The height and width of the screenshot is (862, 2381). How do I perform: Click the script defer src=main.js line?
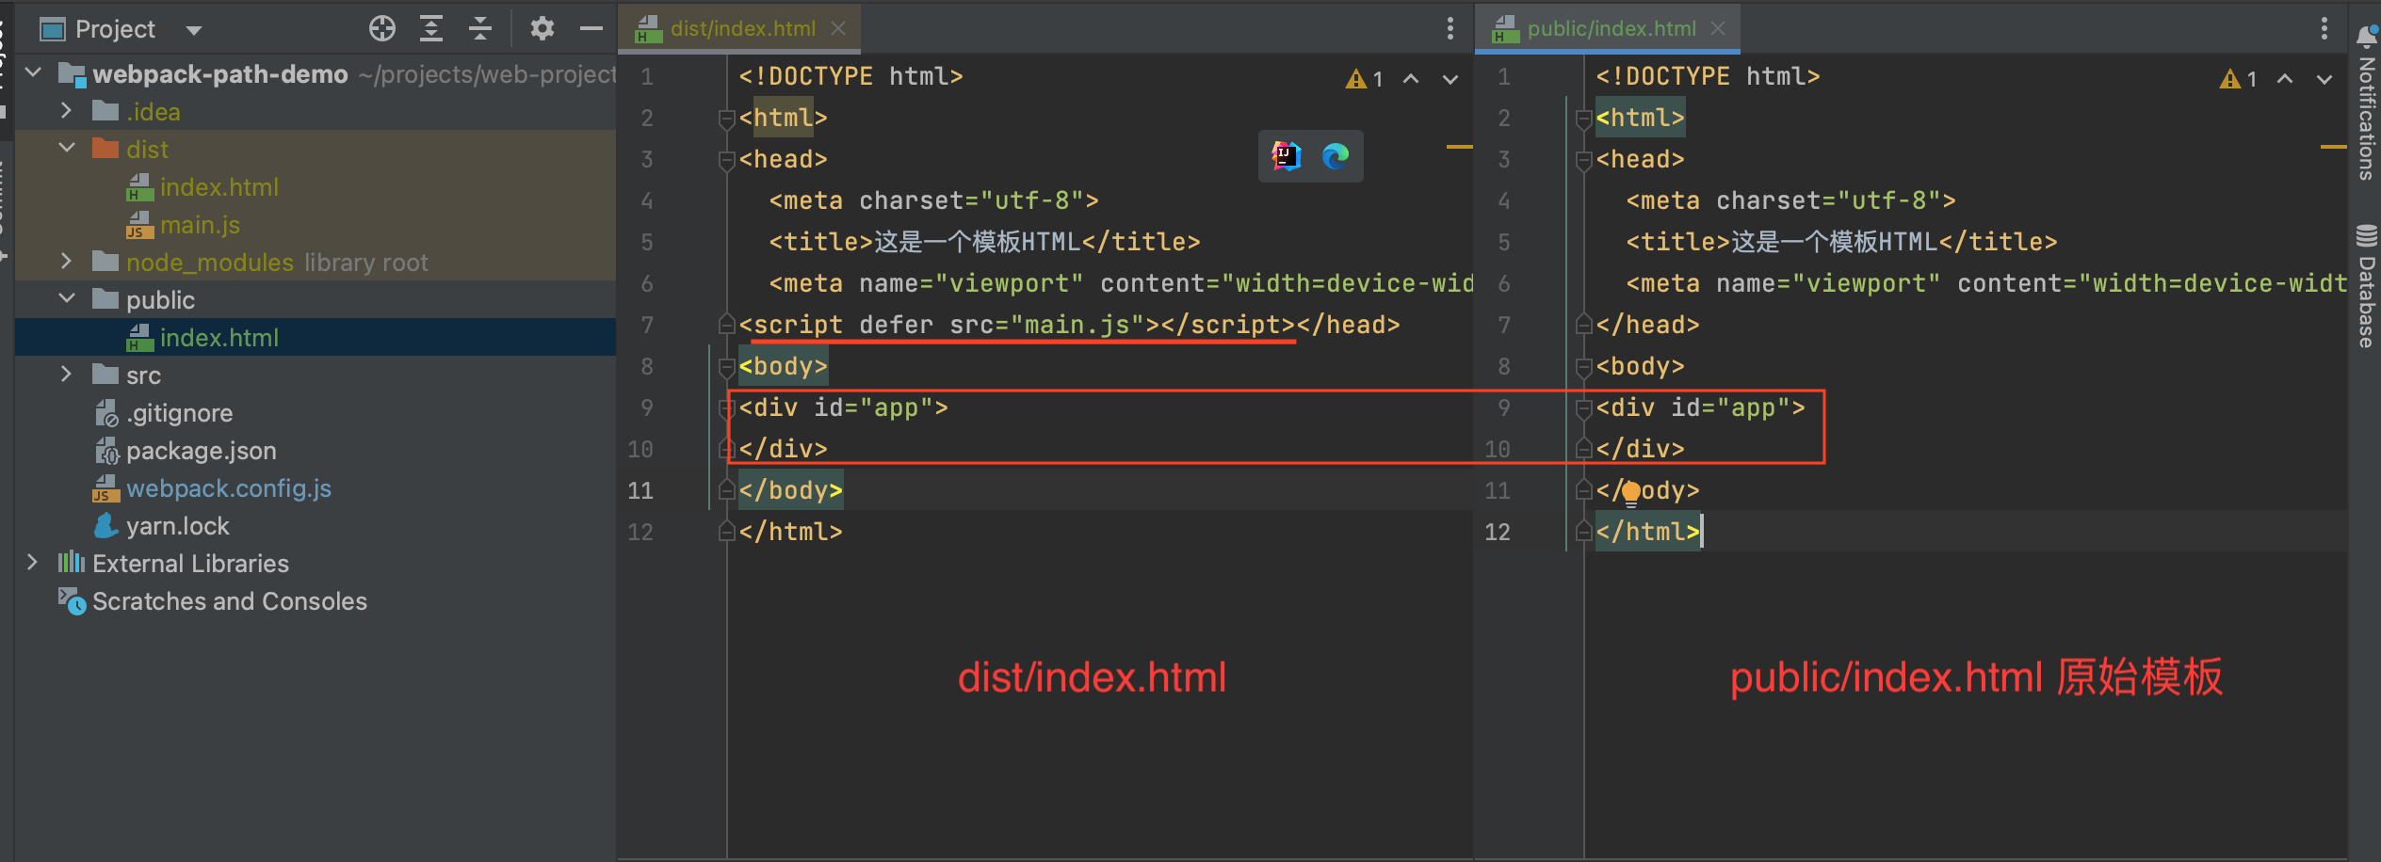point(1069,326)
